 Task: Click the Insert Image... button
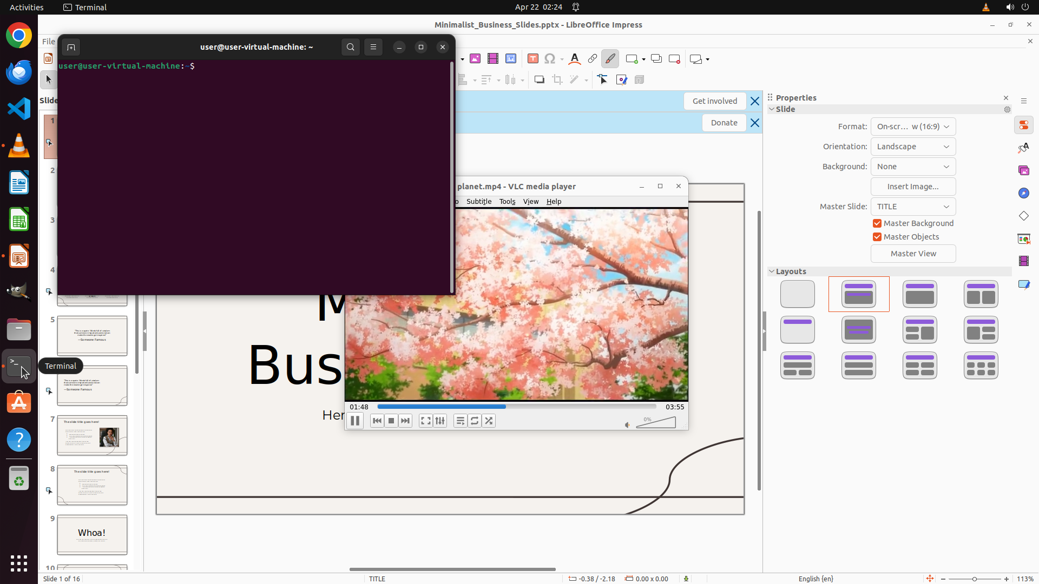coord(913,187)
